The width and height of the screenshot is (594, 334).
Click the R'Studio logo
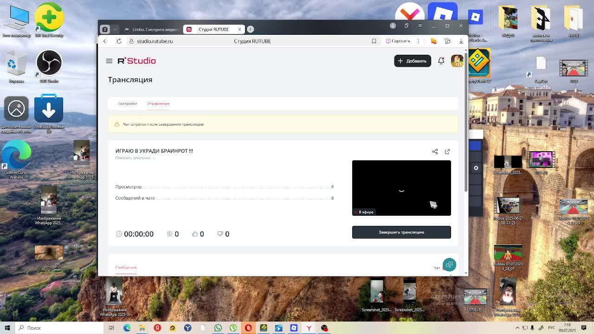(137, 61)
